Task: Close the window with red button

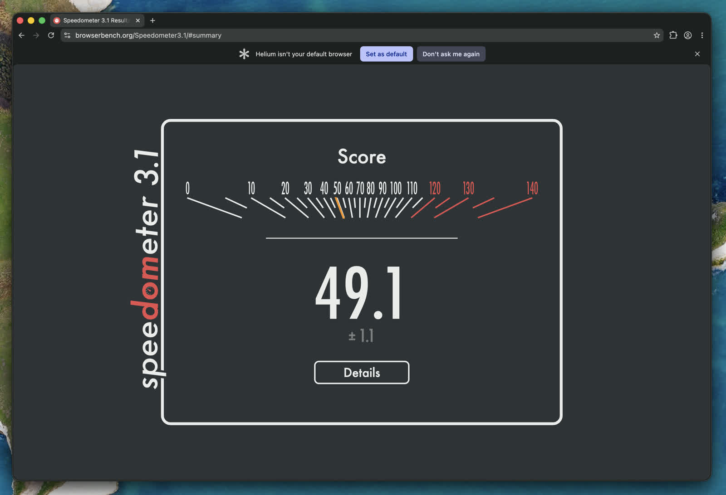Action: point(20,20)
